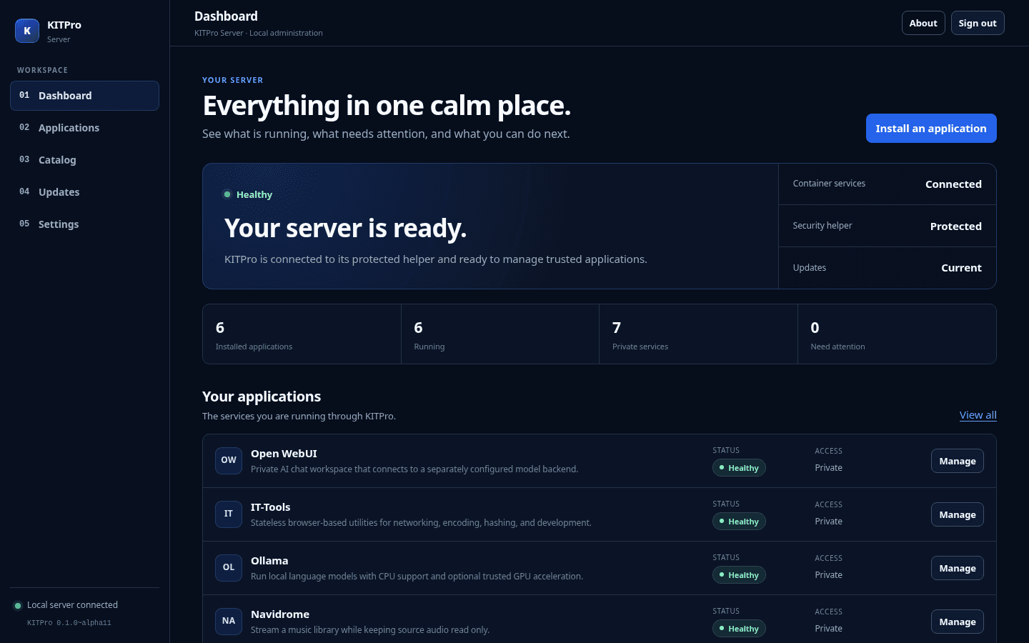This screenshot has height=643, width=1029.
Task: Select the Installed applications stat card
Action: [x=302, y=334]
